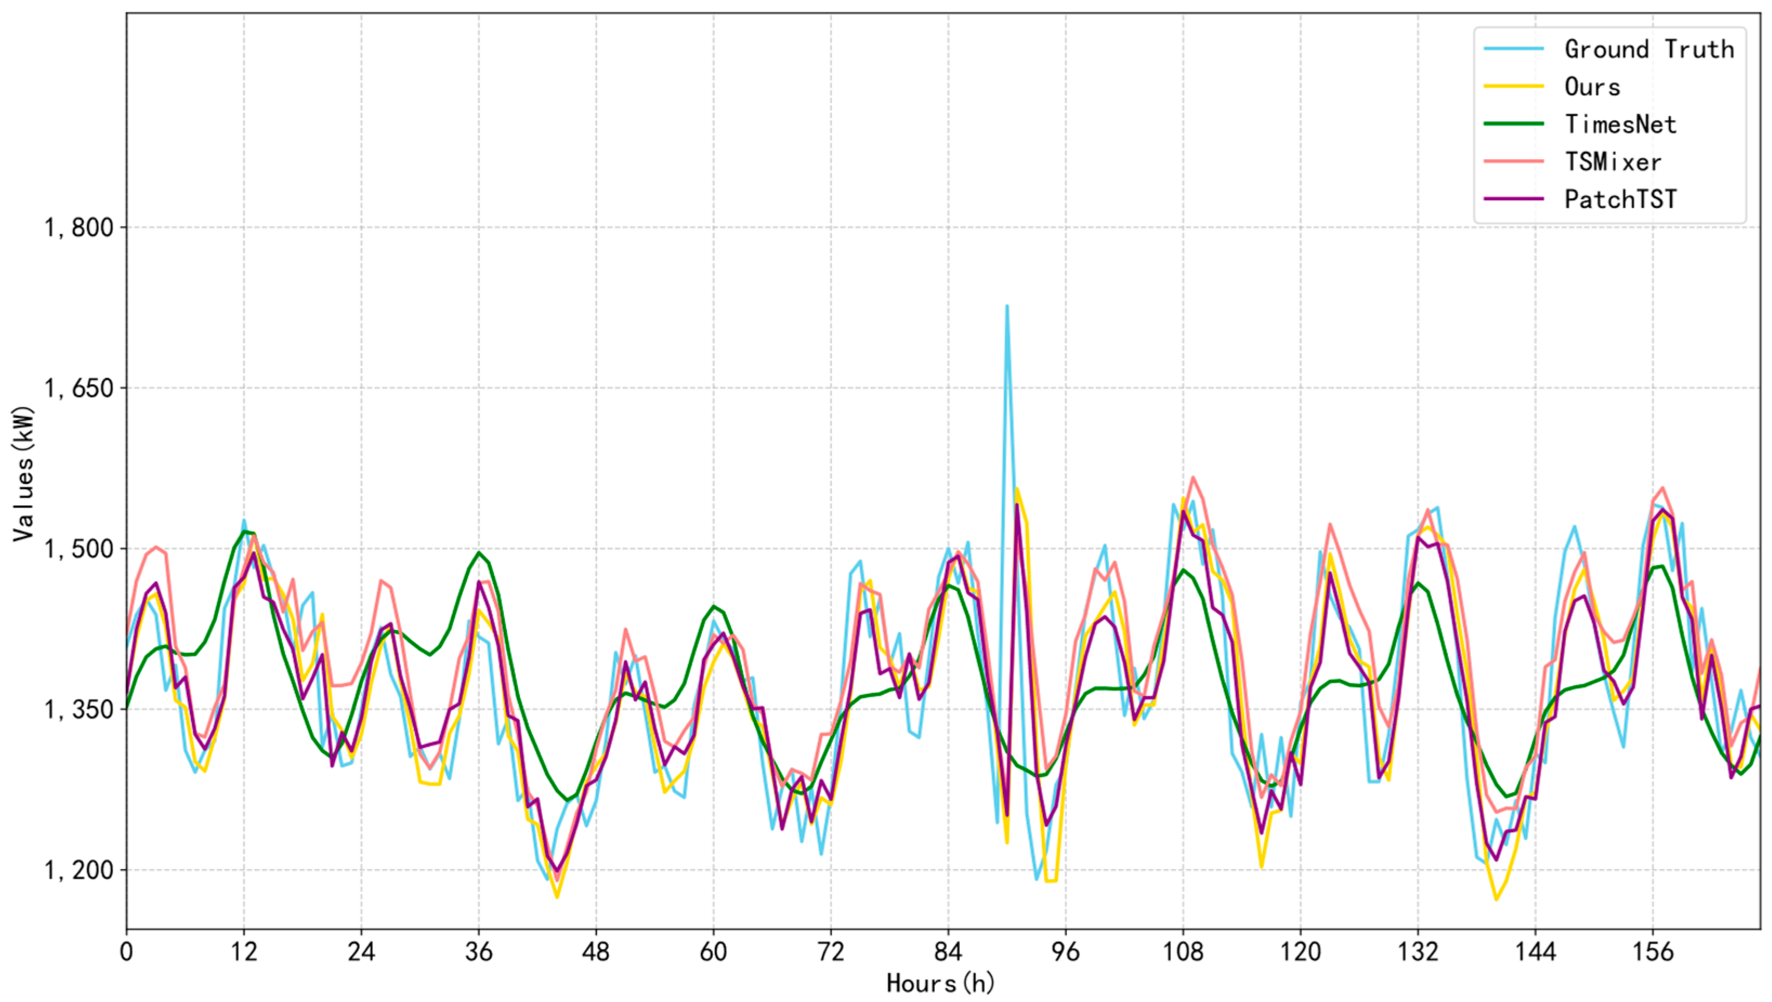
Task: Click the 1,650 y-axis tick label
Action: tap(78, 388)
